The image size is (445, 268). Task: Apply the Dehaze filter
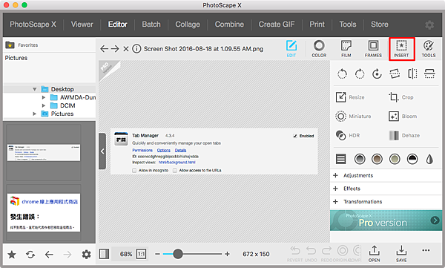coord(404,135)
